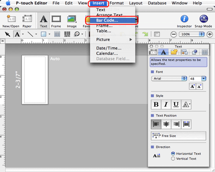Zoom in with the plus button
The image size is (215, 172).
(209, 34)
